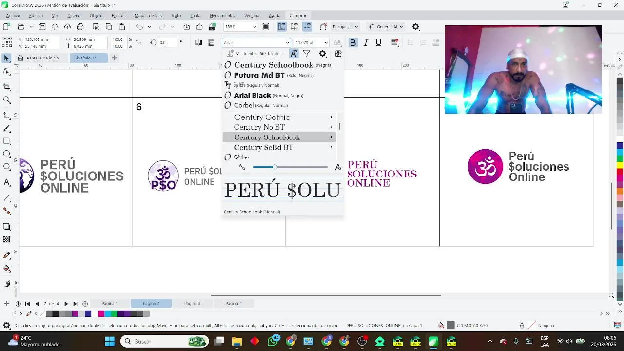Open the font size dropdown

326,43
